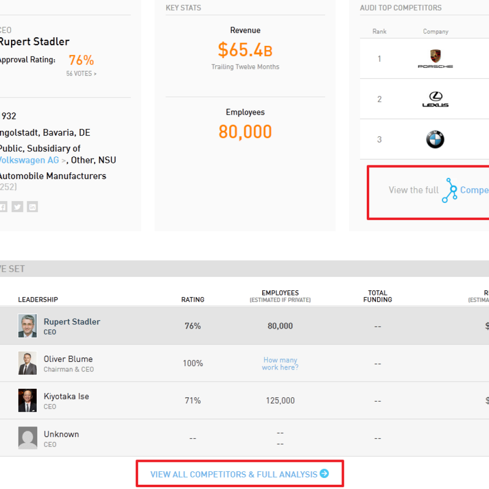The height and width of the screenshot is (489, 489).
Task: Click 80,000 in Rupert Stadler's table row
Action: (280, 326)
